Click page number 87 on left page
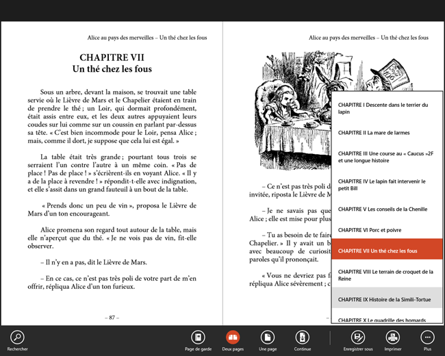445x356 pixels. (112, 318)
